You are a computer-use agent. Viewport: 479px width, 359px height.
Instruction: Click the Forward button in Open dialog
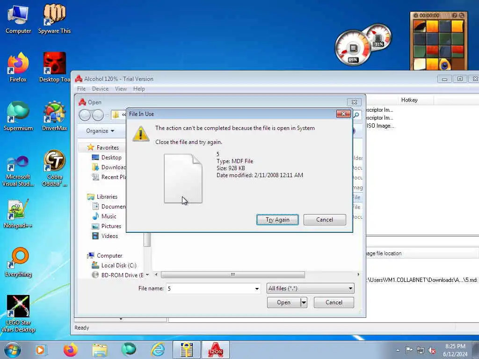pos(98,115)
